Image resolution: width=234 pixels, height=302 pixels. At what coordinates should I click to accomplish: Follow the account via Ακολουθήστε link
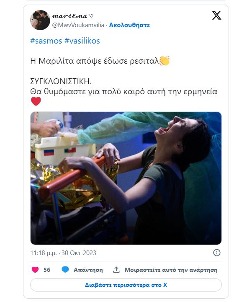[x=129, y=25]
